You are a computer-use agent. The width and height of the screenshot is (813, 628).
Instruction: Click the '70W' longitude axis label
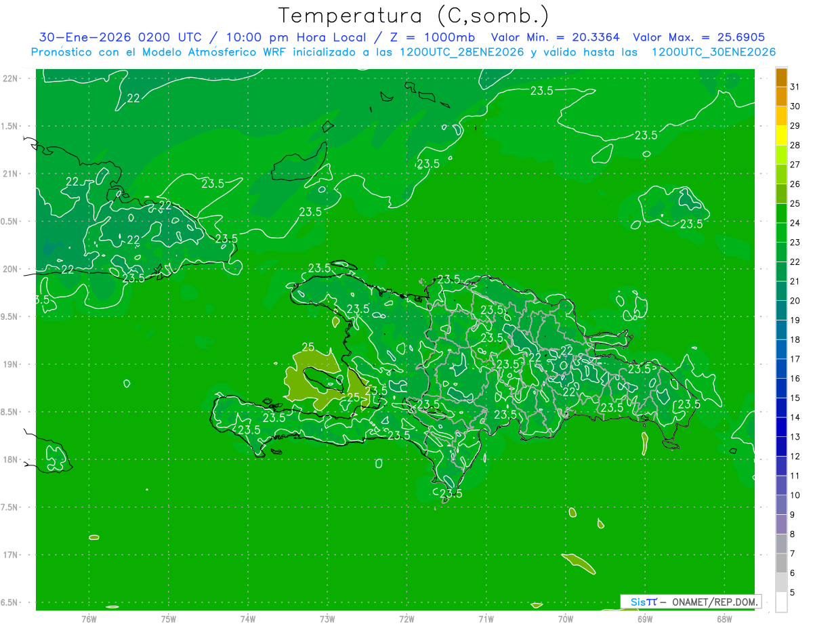565,619
